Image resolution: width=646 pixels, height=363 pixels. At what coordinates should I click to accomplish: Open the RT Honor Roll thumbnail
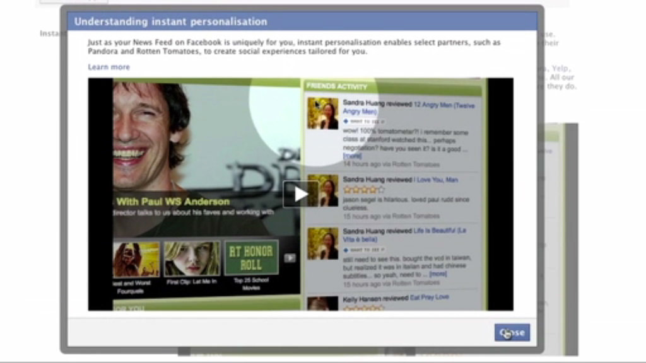251,257
